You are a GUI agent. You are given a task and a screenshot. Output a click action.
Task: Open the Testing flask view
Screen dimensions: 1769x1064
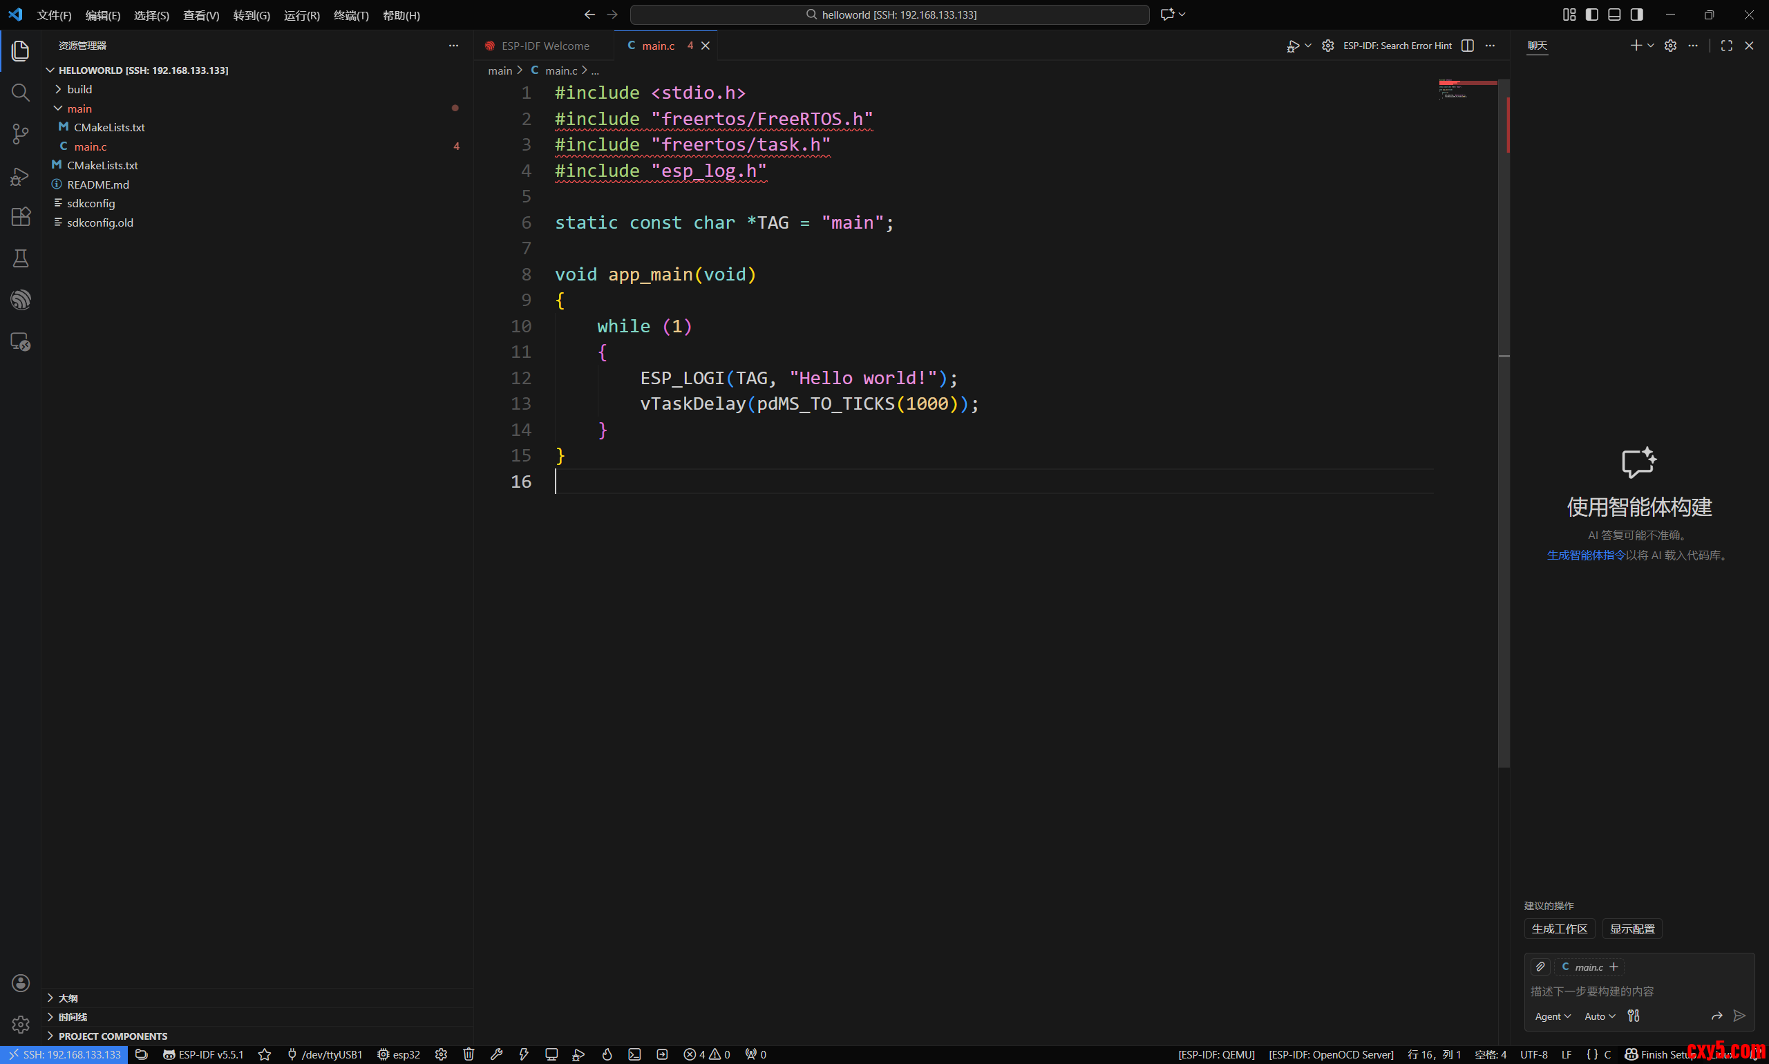click(21, 258)
